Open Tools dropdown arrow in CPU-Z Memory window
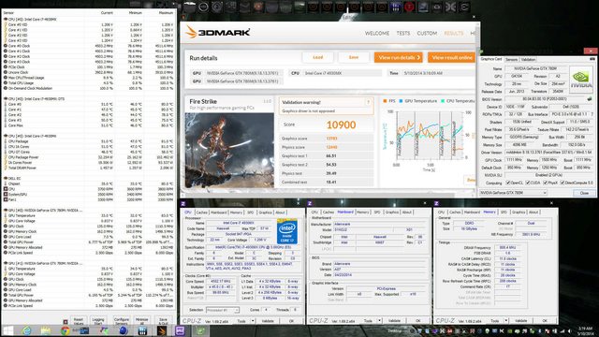 point(505,321)
